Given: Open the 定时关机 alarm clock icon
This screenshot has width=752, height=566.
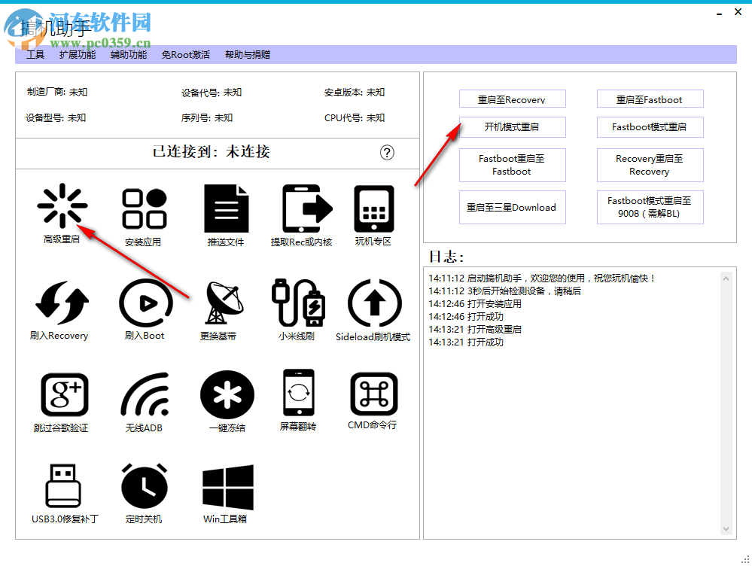Looking at the screenshot, I should click(x=145, y=485).
